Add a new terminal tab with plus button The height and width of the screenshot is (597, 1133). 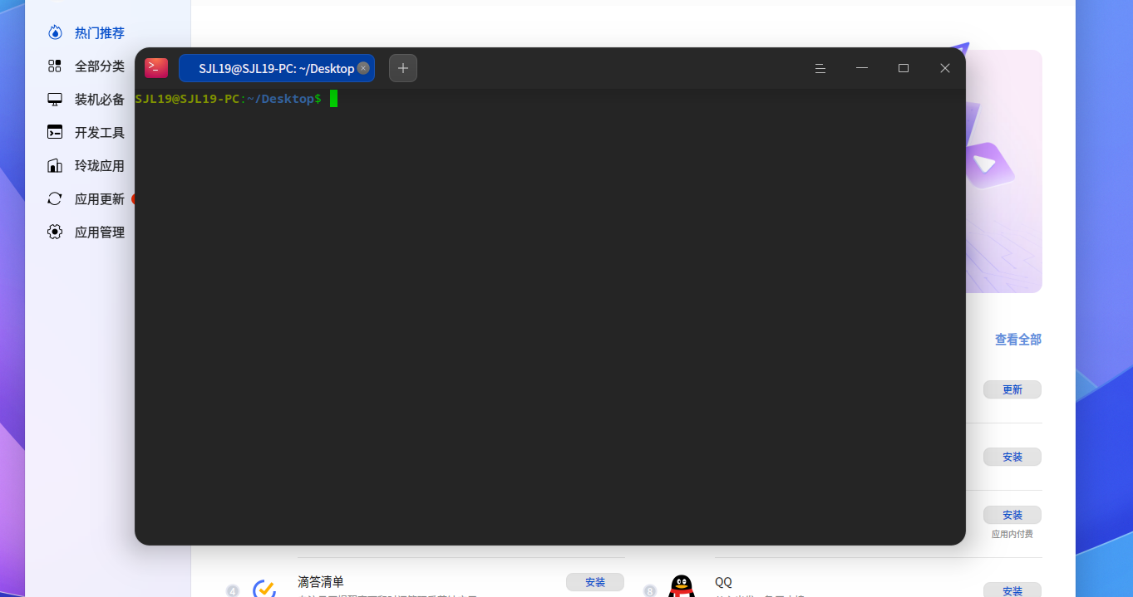(403, 68)
